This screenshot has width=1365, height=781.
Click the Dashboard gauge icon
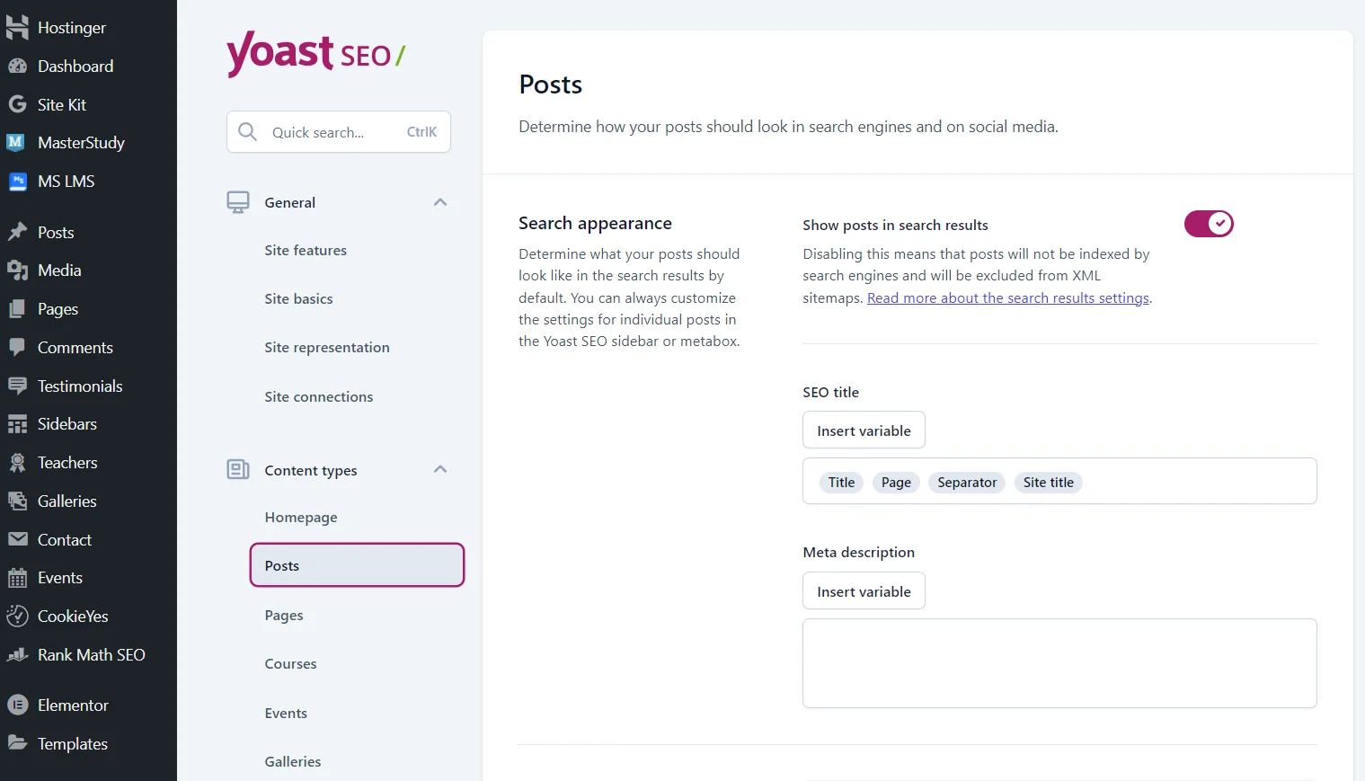point(17,67)
